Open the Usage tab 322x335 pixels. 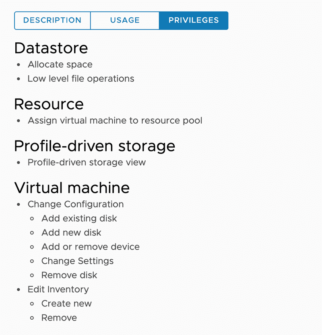125,21
